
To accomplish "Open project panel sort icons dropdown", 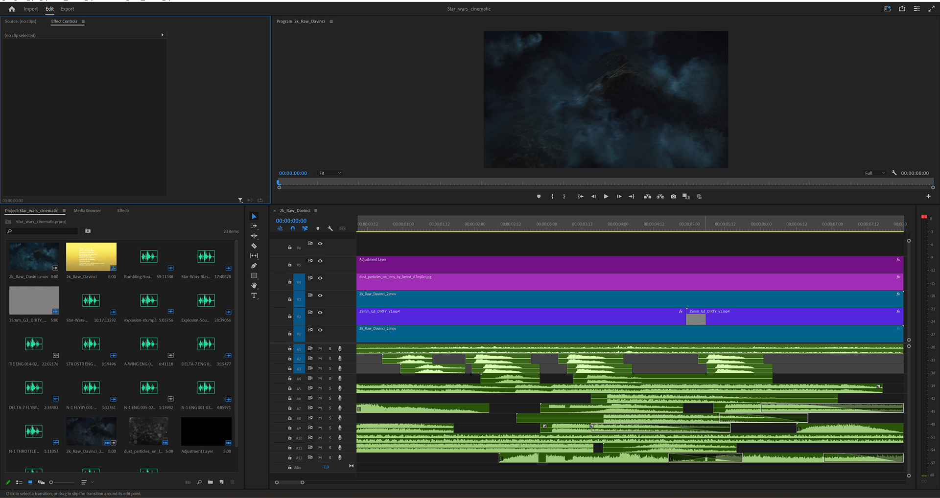I will tap(87, 482).
